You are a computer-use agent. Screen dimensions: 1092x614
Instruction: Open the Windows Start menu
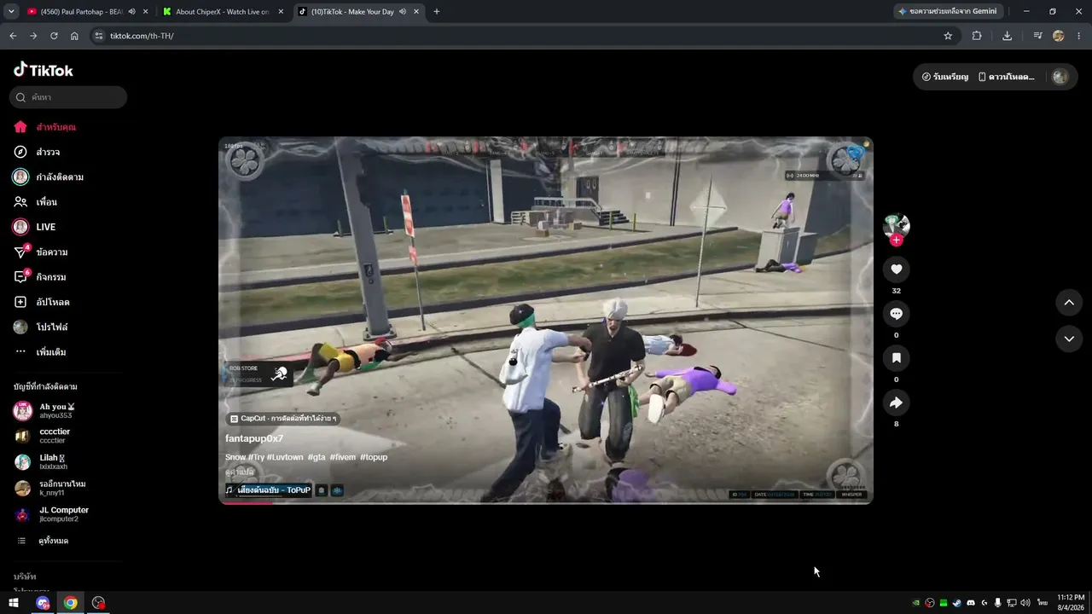(x=14, y=603)
